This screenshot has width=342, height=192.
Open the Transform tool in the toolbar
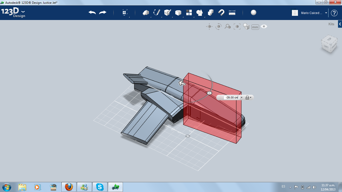pyautogui.click(x=125, y=13)
